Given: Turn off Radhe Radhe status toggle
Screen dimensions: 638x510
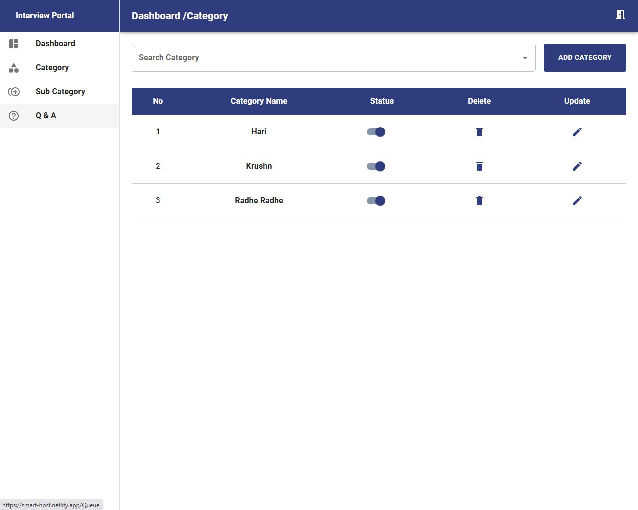Looking at the screenshot, I should pyautogui.click(x=376, y=201).
